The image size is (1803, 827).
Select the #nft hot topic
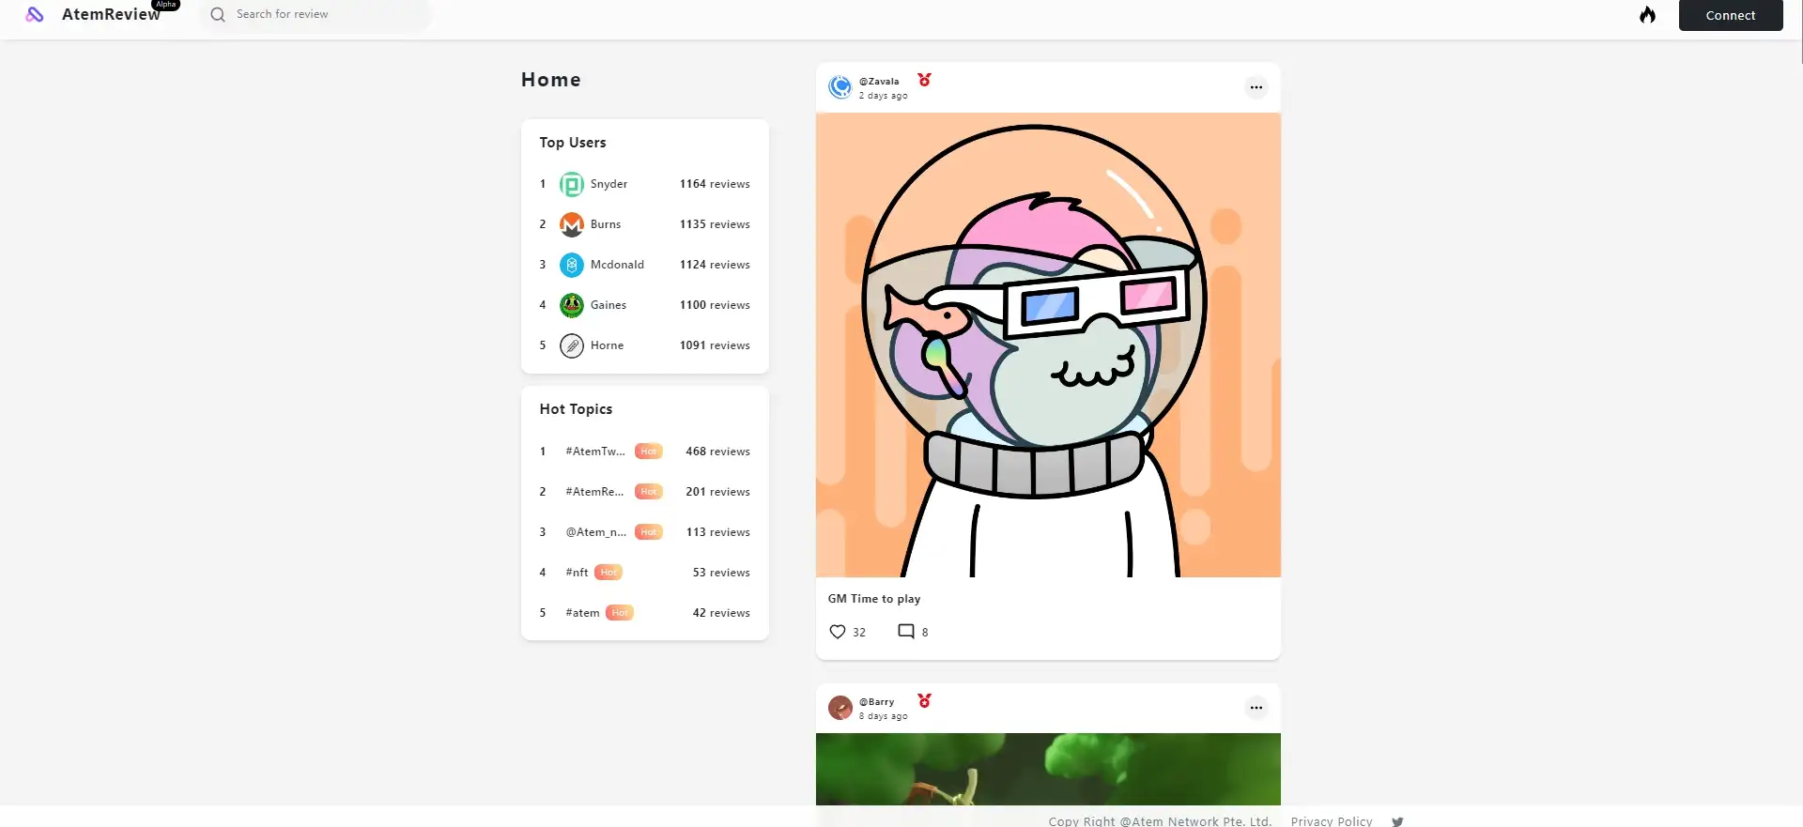[577, 573]
